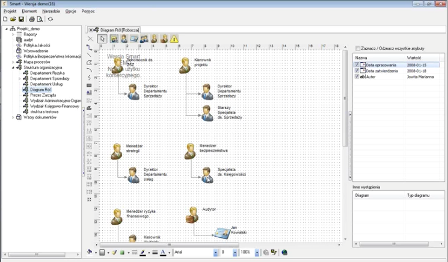Select the paint bucket fill tool
Screen dimensions: 448x262
click(90, 252)
